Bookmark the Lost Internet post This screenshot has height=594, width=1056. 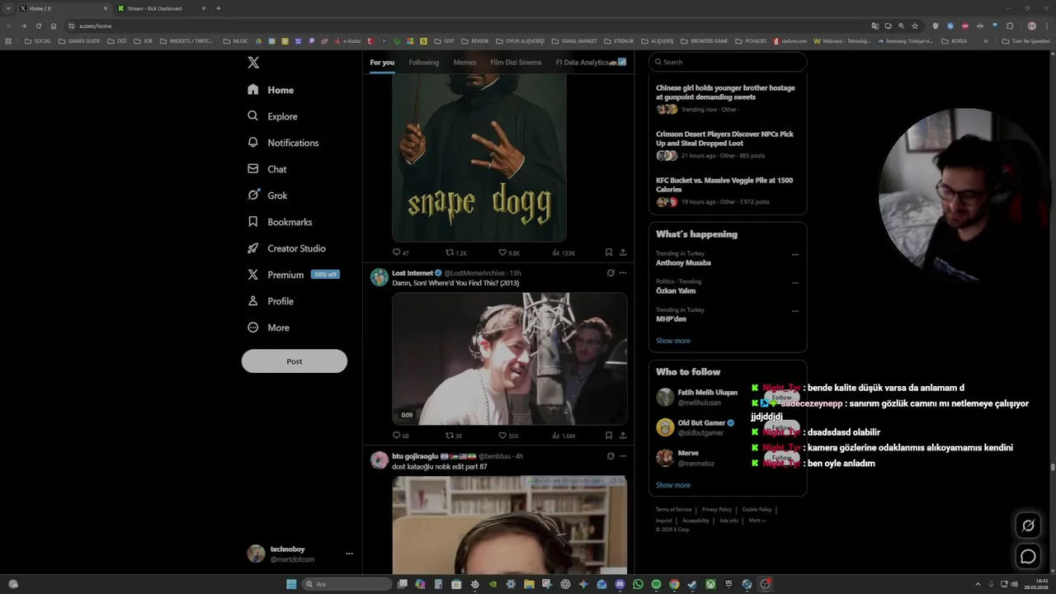click(608, 436)
